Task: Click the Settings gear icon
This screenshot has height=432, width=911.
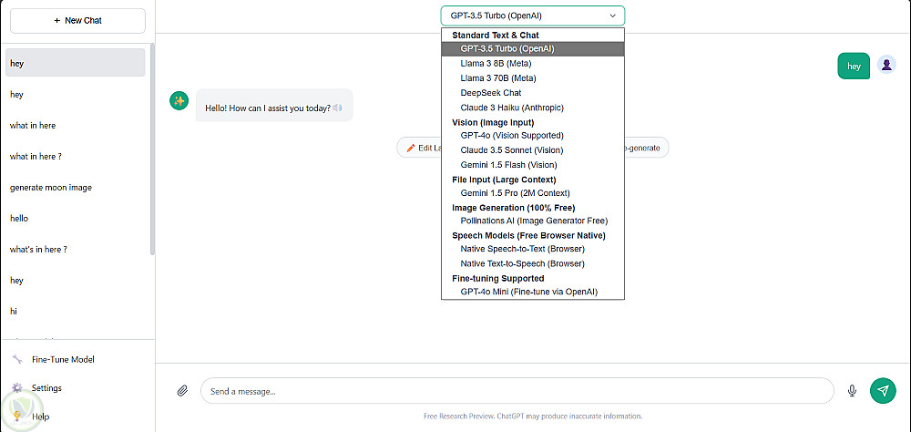Action: coord(16,388)
